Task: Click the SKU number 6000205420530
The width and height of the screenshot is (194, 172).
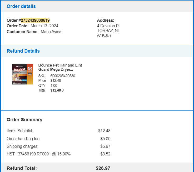Action: pyautogui.click(x=63, y=76)
